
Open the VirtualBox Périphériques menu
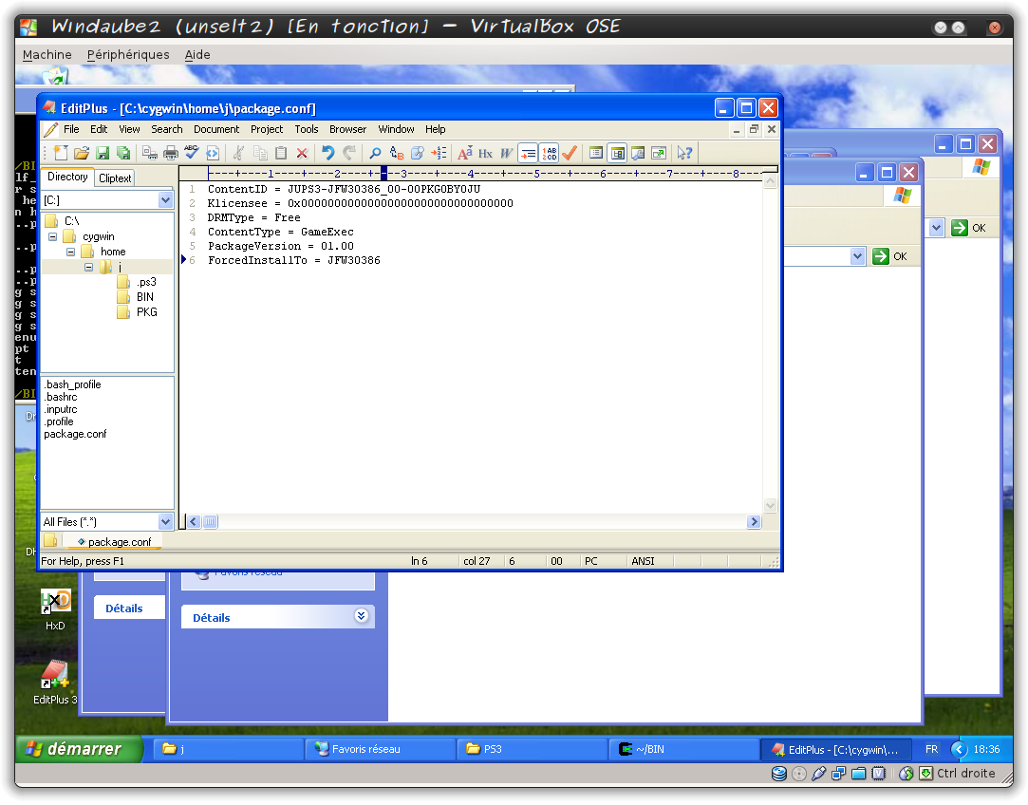(x=128, y=54)
